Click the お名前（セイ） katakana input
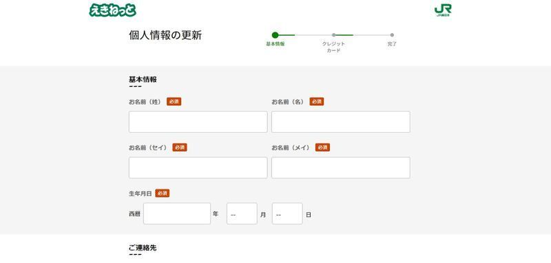The width and height of the screenshot is (551, 263). 198,167
